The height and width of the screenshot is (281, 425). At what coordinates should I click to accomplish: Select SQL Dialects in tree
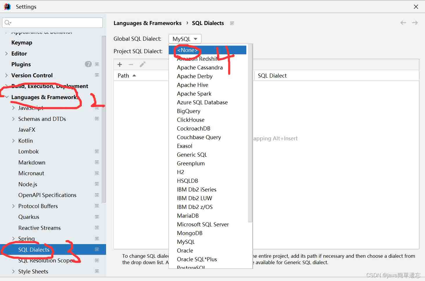point(53,250)
